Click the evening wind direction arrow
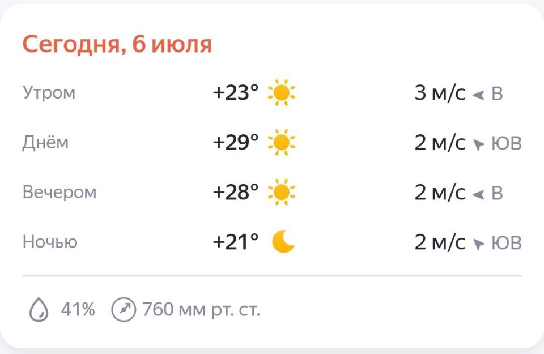544x354 pixels. point(478,194)
